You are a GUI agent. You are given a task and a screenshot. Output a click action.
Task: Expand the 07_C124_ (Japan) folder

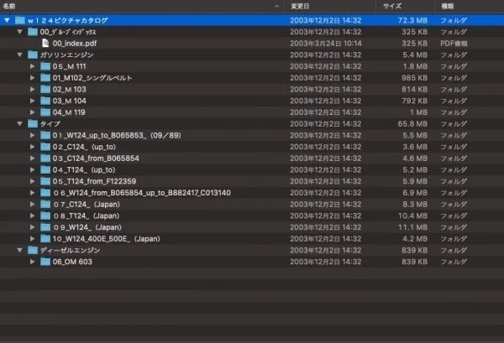(32, 204)
